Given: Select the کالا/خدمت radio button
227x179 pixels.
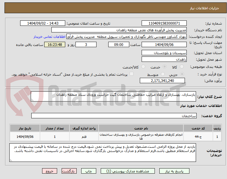Looking at the screenshot, I should (x=143, y=67).
